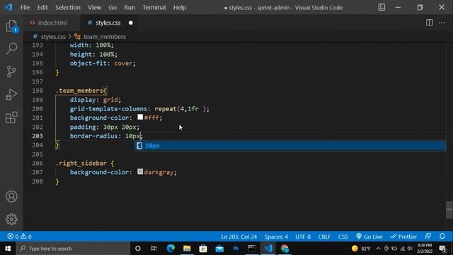453x255 pixels.
Task: Open Cortana circle icon on taskbar
Action: pyautogui.click(x=138, y=249)
